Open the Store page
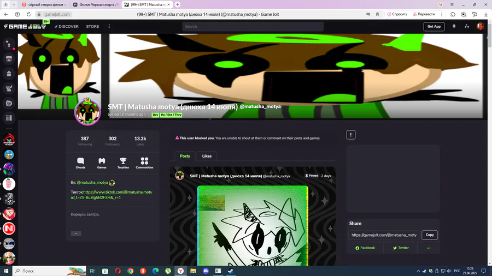This screenshot has height=276, width=492. coord(92,27)
